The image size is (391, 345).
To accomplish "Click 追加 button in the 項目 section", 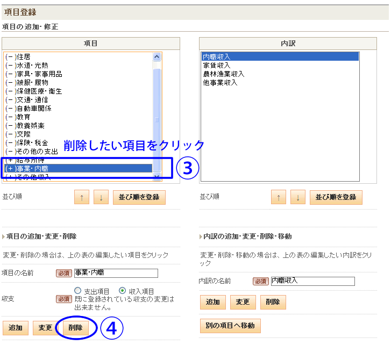I will point(16,328).
